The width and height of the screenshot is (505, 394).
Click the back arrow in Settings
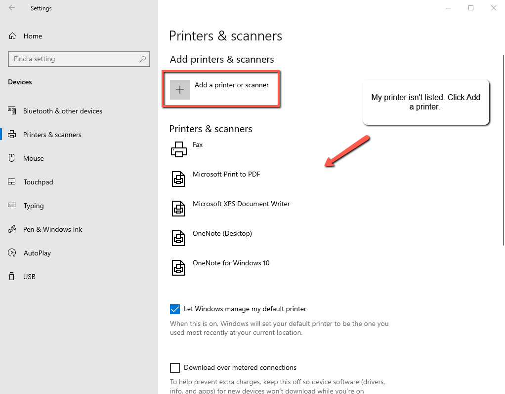(x=12, y=8)
